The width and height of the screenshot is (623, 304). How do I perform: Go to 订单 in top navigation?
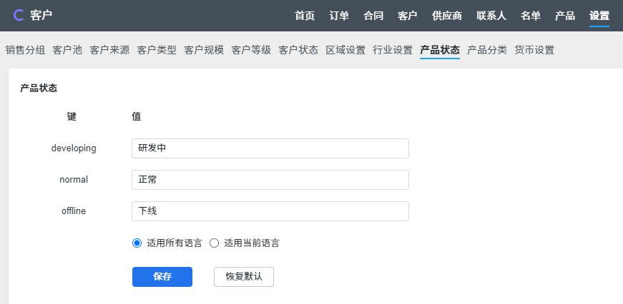click(x=339, y=15)
